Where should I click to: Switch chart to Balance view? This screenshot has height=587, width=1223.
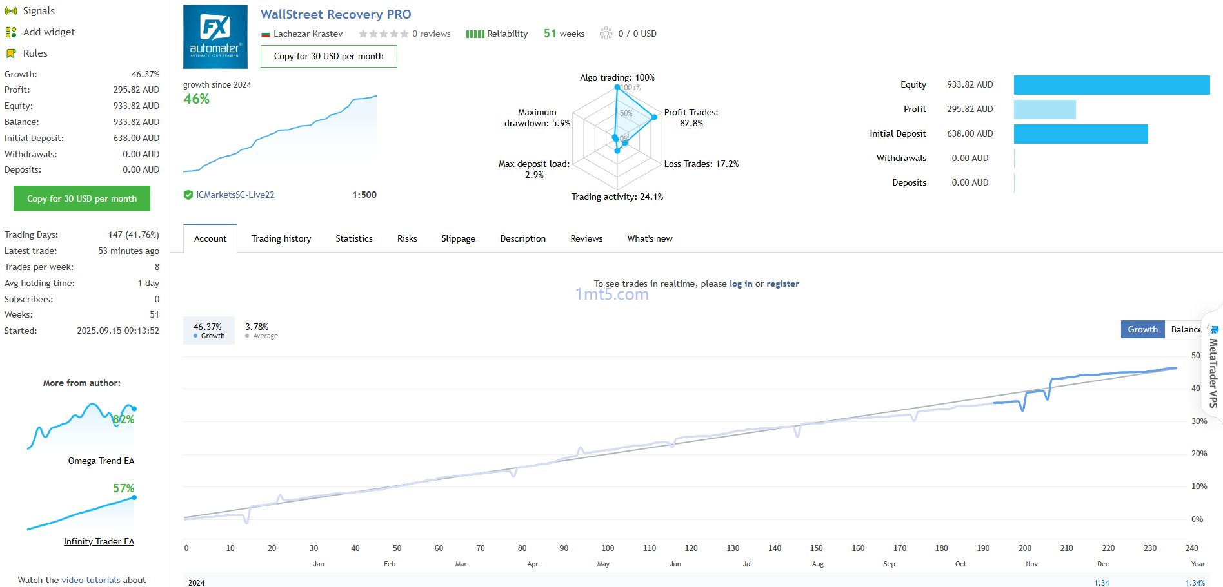(1184, 329)
